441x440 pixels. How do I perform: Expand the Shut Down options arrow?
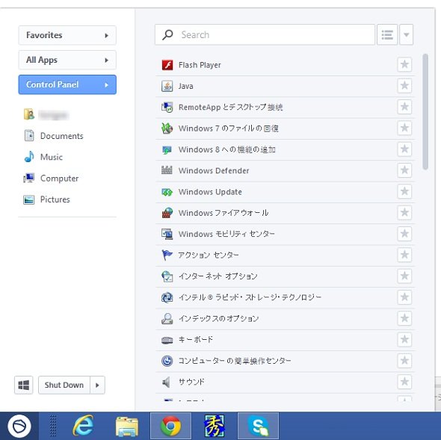(x=97, y=385)
